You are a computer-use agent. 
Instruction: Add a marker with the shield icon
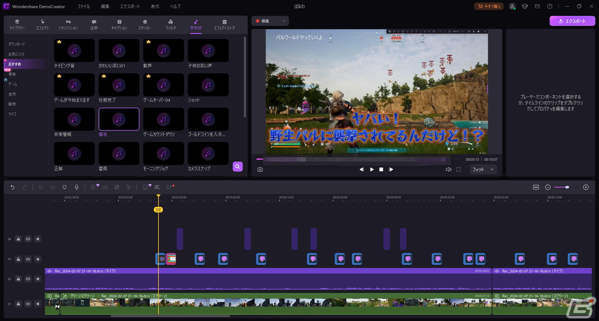click(64, 187)
